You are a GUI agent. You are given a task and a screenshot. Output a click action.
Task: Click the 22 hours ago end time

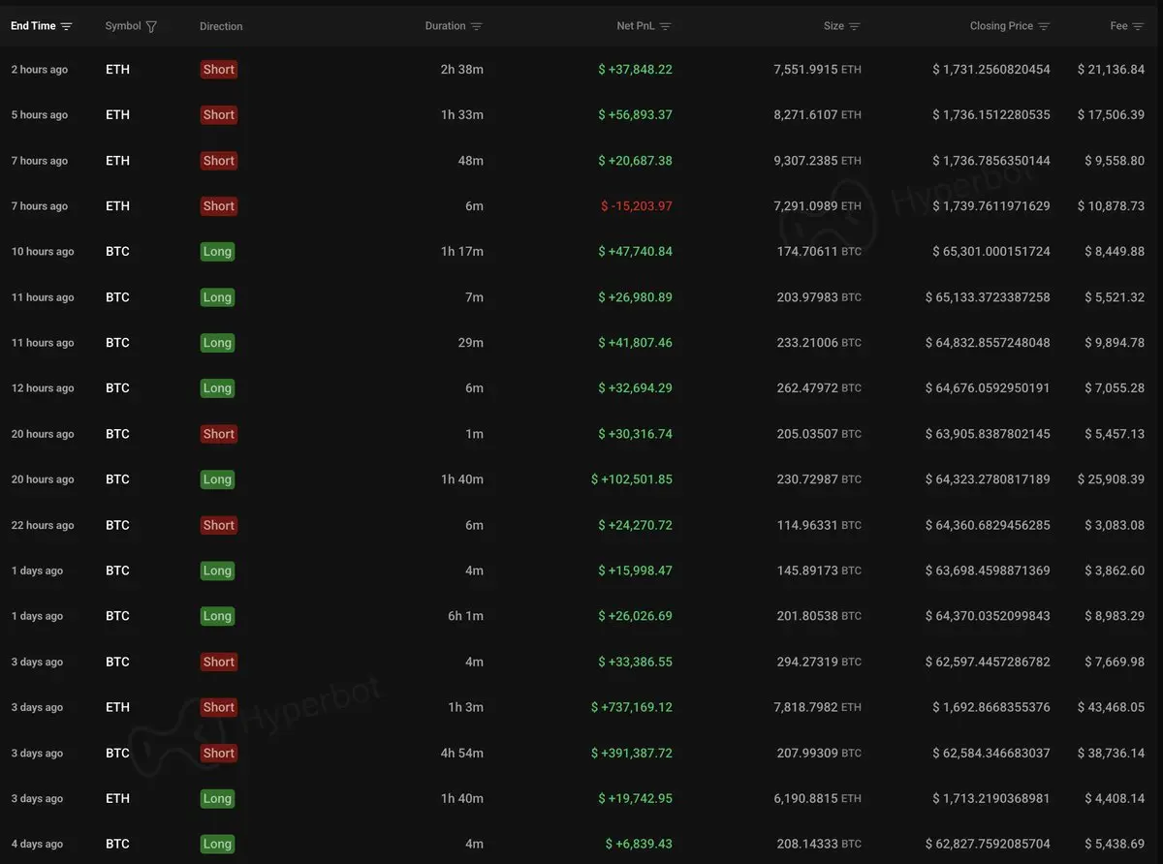tap(43, 525)
